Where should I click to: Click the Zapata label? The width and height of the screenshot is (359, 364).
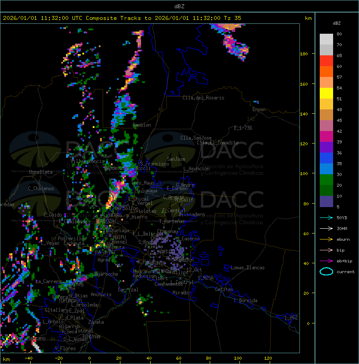[96, 322]
